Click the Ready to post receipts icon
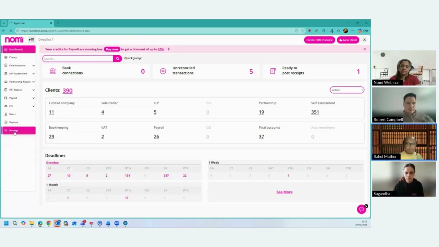 (273, 71)
